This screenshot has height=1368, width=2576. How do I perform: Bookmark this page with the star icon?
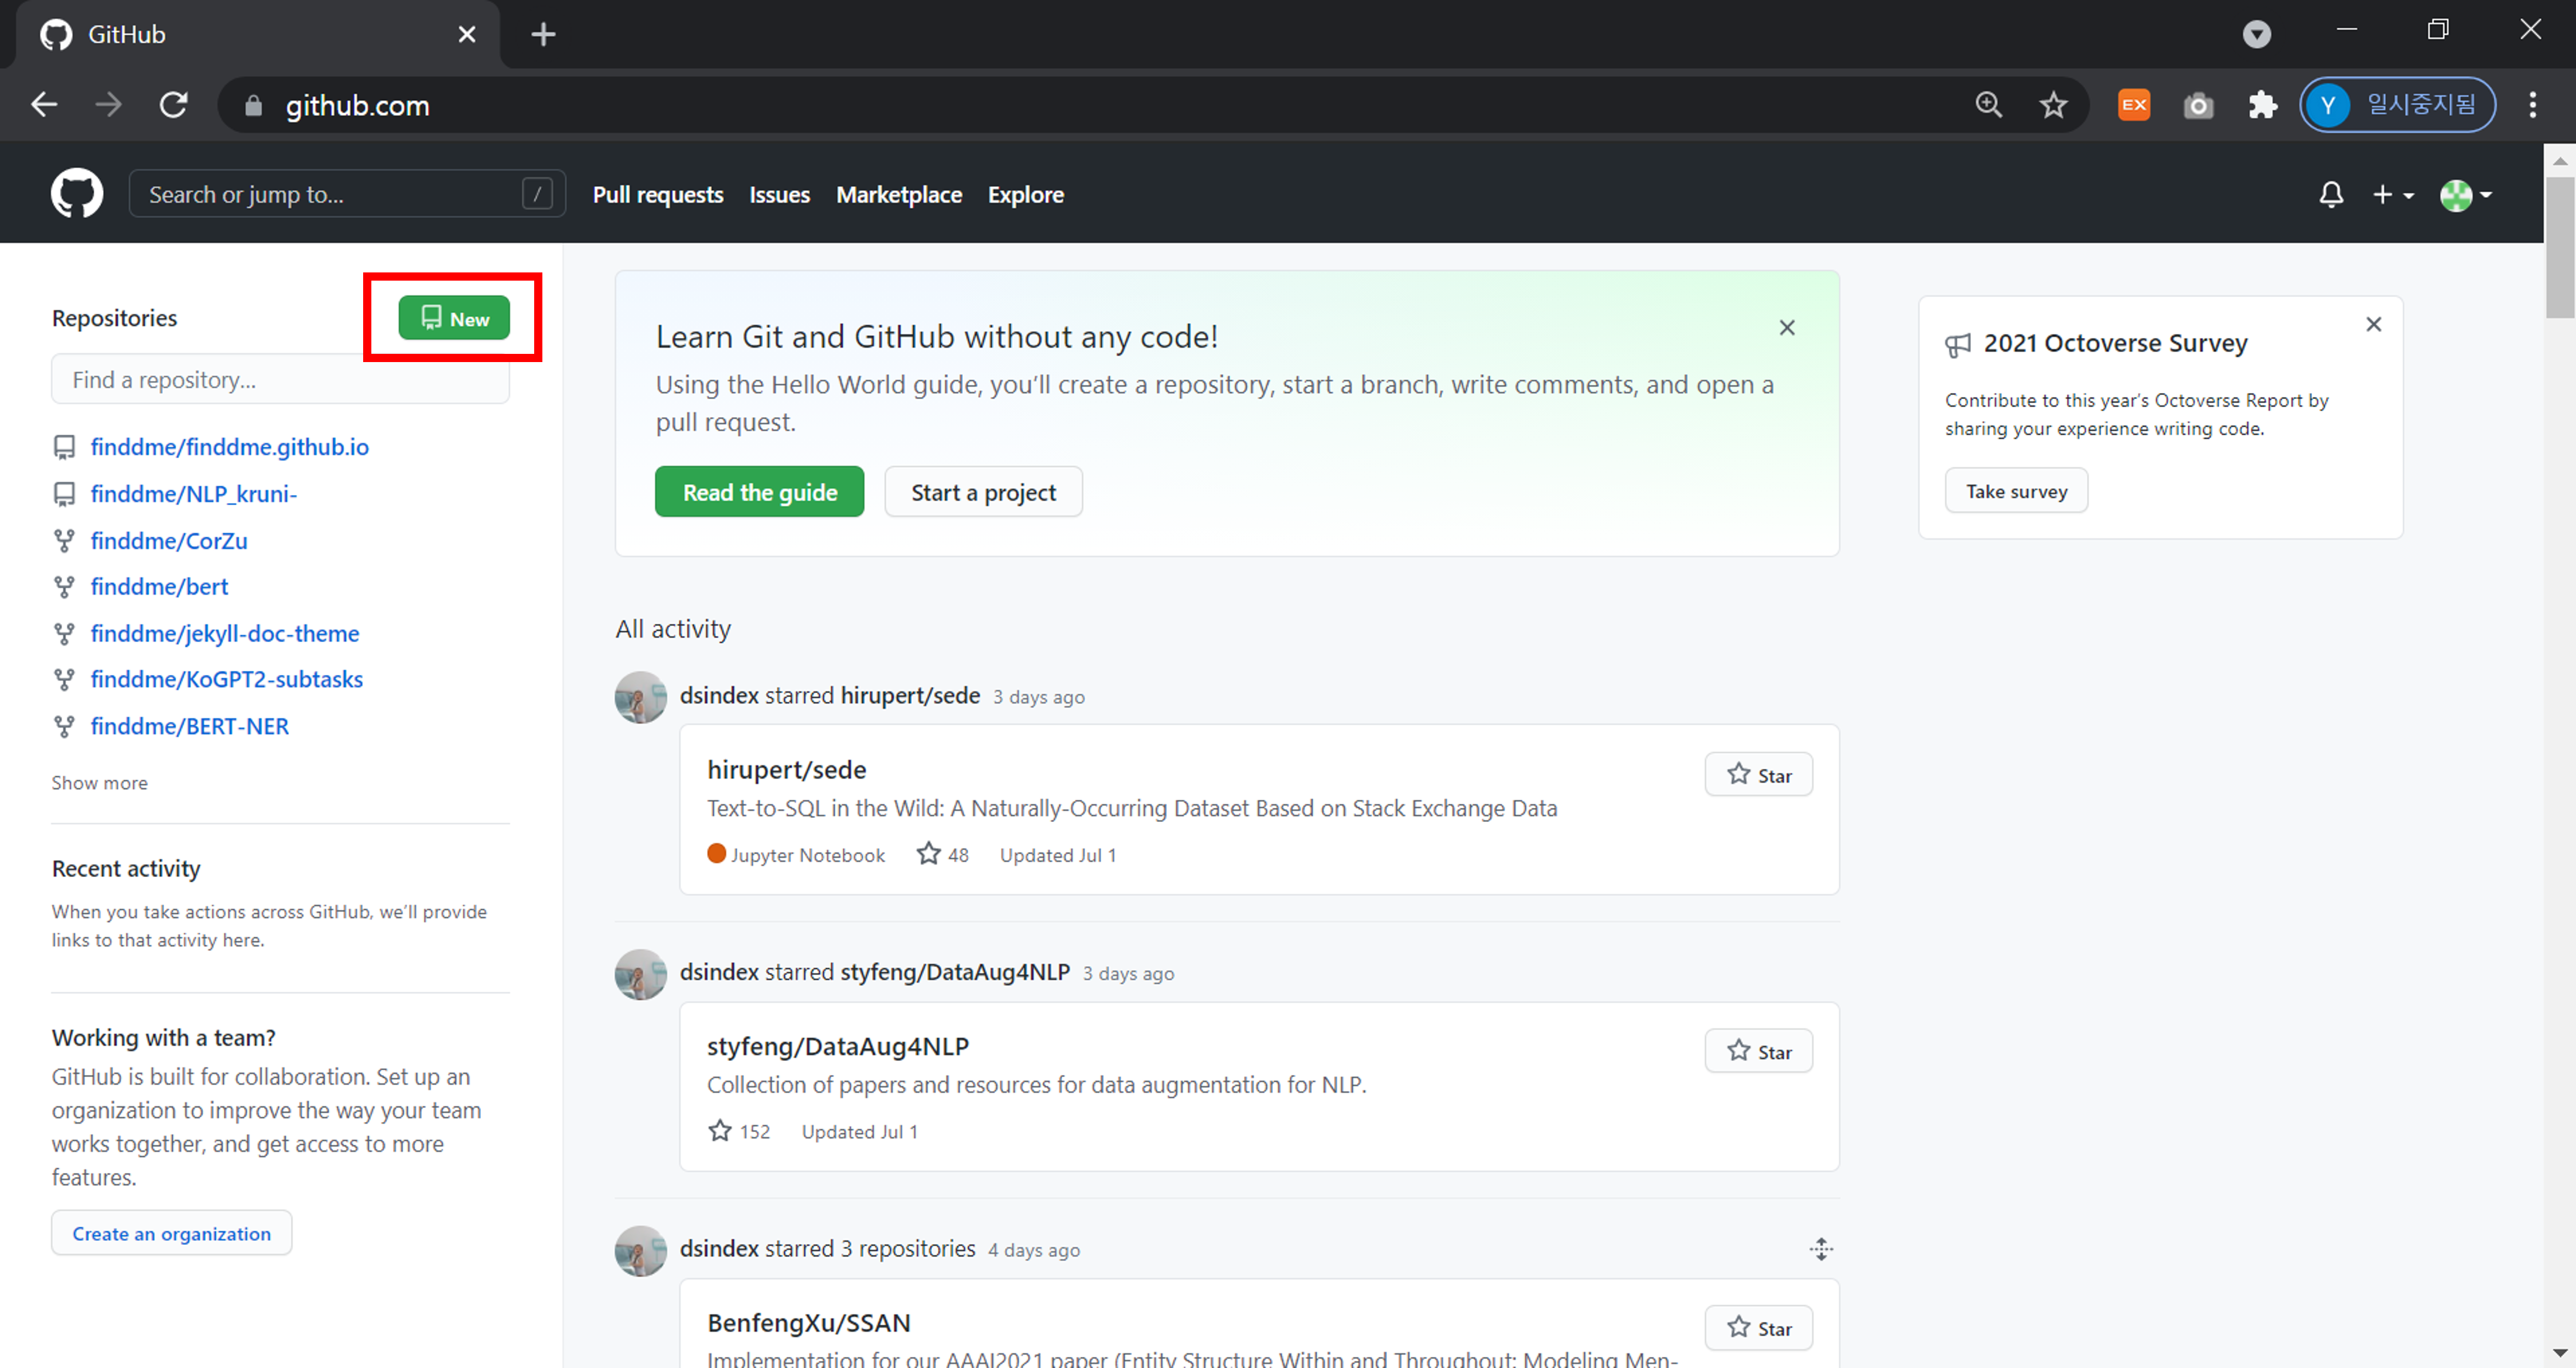click(2053, 105)
